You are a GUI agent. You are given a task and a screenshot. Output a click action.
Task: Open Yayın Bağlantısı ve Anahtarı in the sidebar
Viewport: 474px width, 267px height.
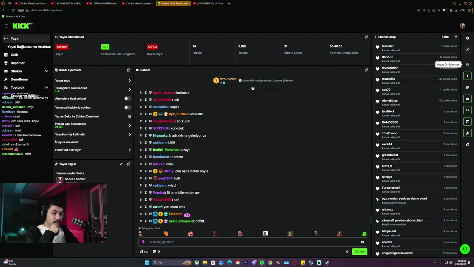(29, 47)
